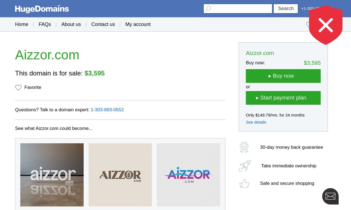Image resolution: width=351 pixels, height=210 pixels.
Task: Go to About us page
Action: (x=71, y=24)
